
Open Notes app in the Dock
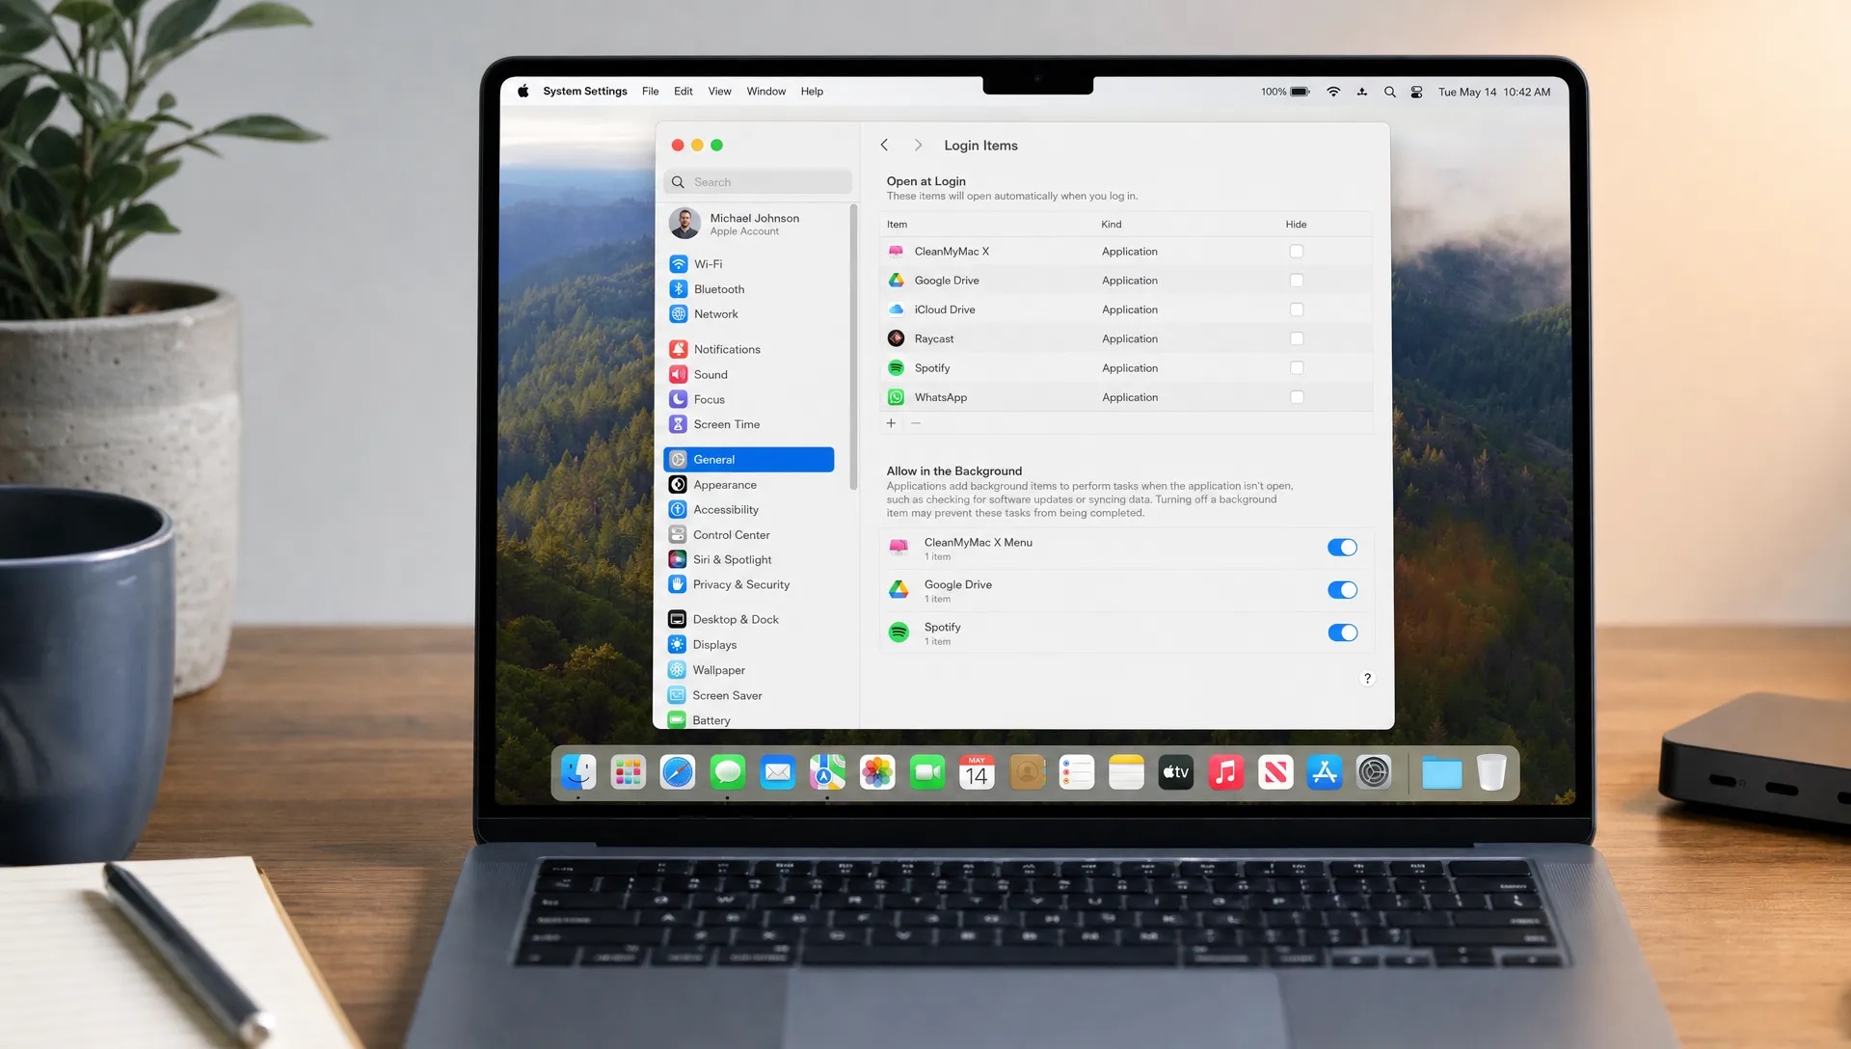tap(1126, 772)
